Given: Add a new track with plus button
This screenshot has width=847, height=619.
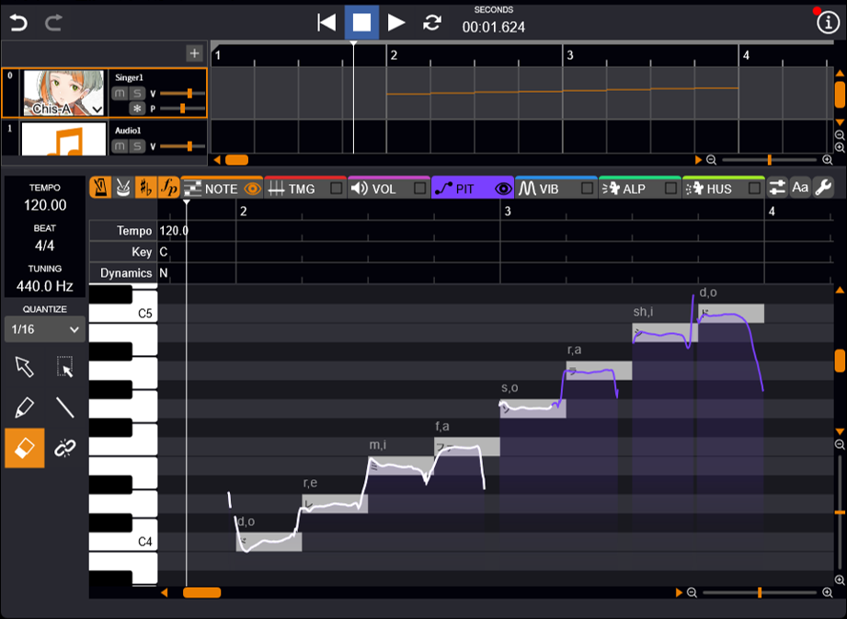Looking at the screenshot, I should [x=194, y=53].
